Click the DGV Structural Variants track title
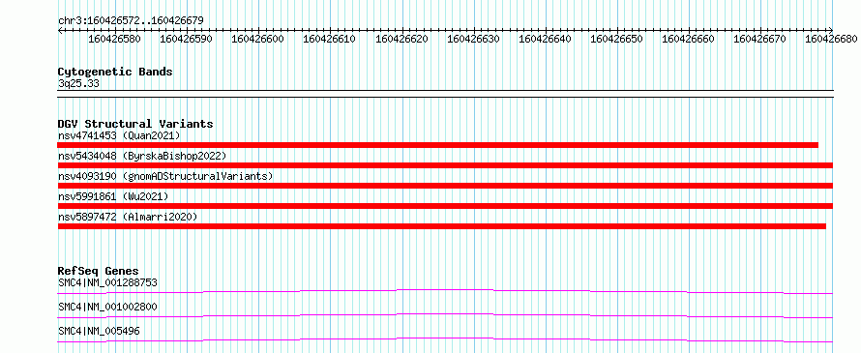This screenshot has width=861, height=353. click(135, 124)
